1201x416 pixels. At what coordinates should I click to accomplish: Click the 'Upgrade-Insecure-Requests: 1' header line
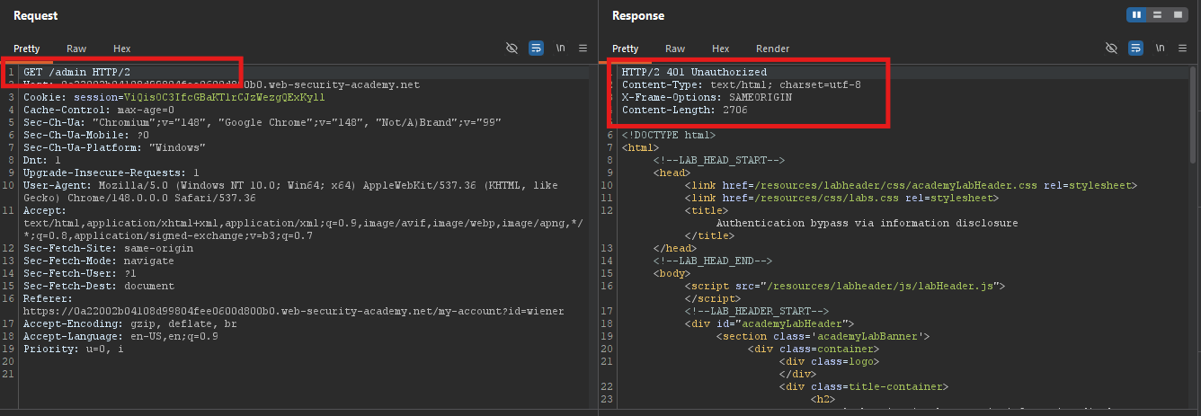click(111, 173)
